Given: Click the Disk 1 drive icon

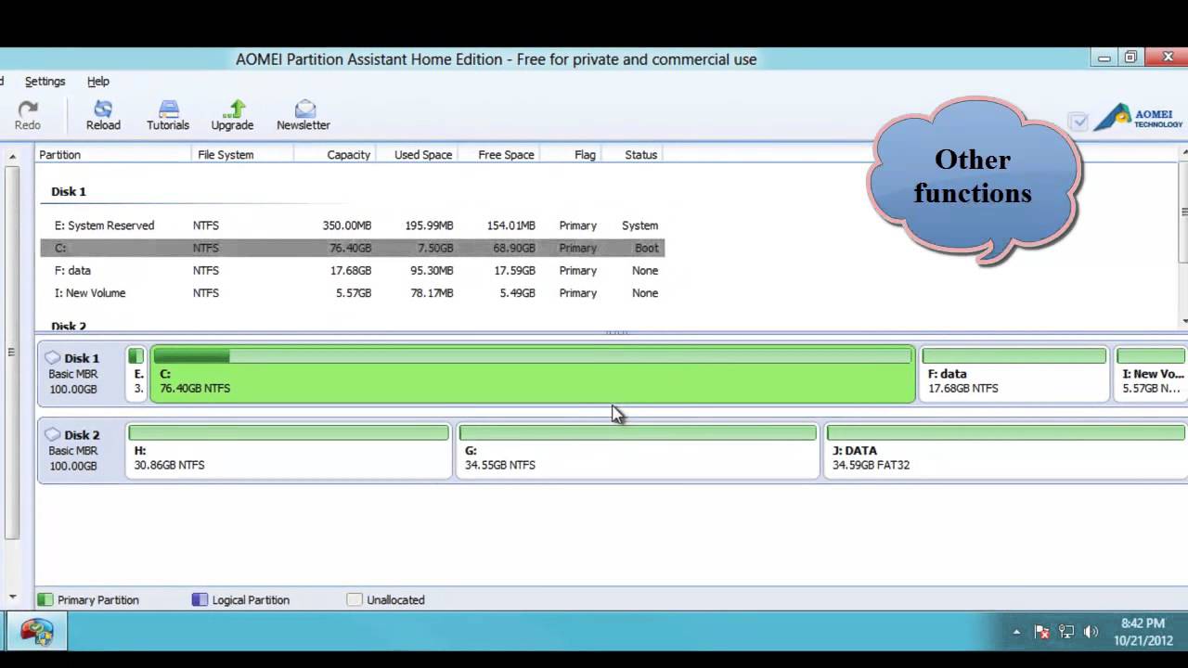Looking at the screenshot, I should tap(52, 357).
